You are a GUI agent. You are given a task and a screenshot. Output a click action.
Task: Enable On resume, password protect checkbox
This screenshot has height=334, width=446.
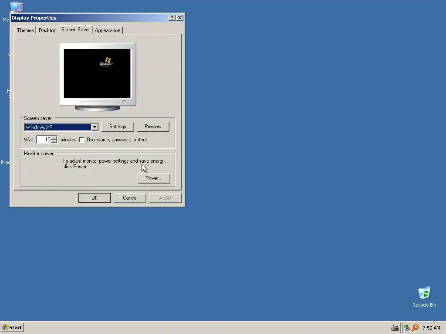[x=81, y=140]
